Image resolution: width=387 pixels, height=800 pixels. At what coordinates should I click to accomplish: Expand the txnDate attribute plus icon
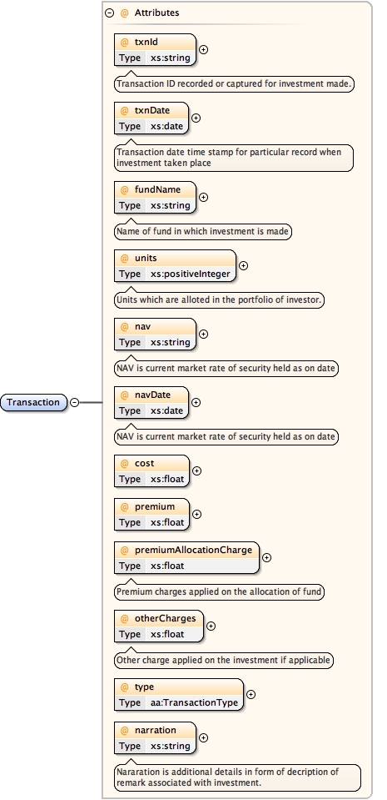[196, 118]
